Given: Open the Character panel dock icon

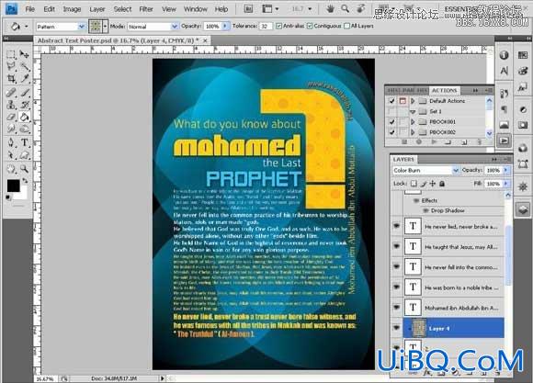Looking at the screenshot, I should tap(504, 71).
